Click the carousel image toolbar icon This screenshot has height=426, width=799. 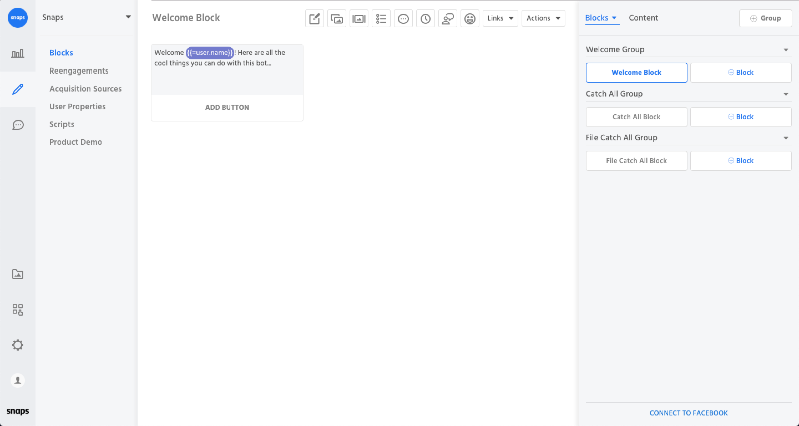point(359,19)
